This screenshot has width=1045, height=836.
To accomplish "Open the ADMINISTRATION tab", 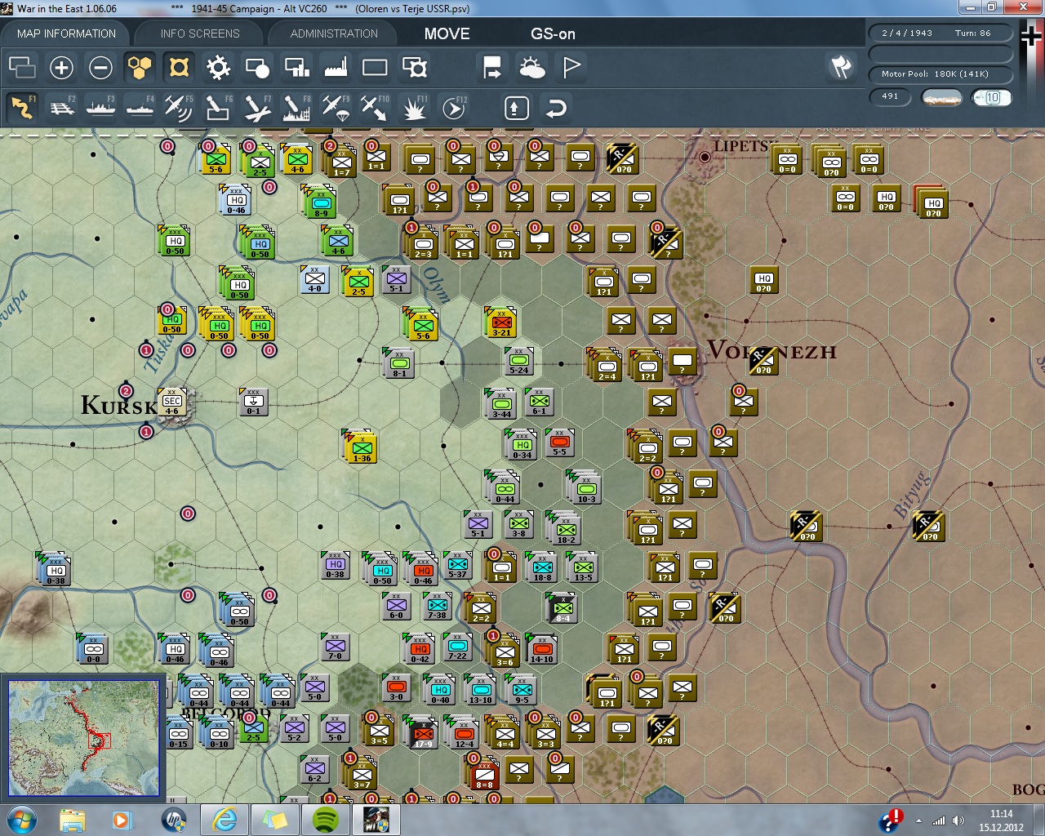I will coord(334,33).
